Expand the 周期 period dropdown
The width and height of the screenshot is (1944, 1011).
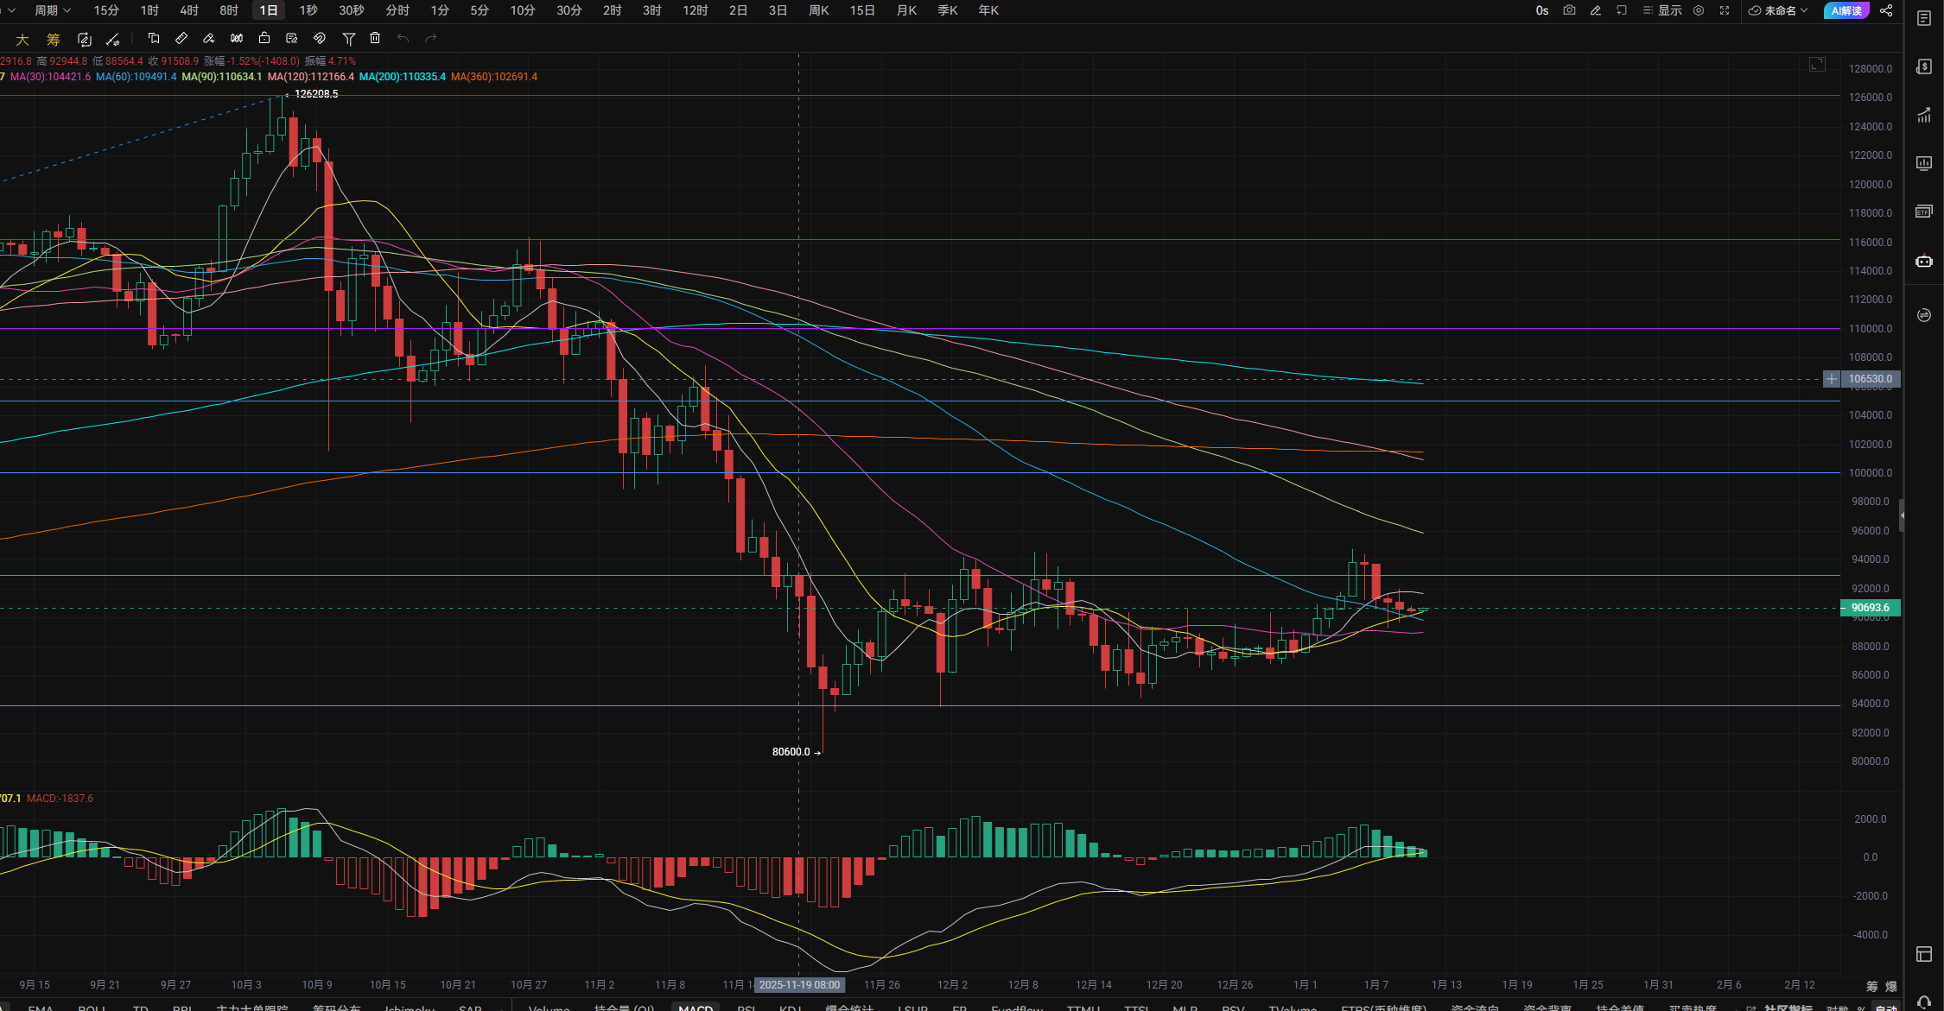[52, 10]
